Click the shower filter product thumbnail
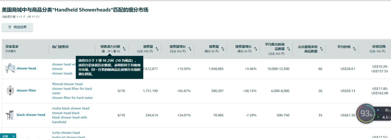The image size is (391, 138). pyautogui.click(x=10, y=91)
